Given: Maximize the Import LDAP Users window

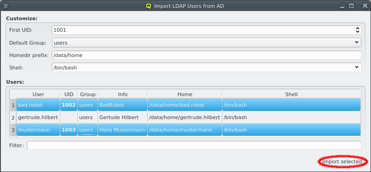Looking at the screenshot, I should (352, 6).
